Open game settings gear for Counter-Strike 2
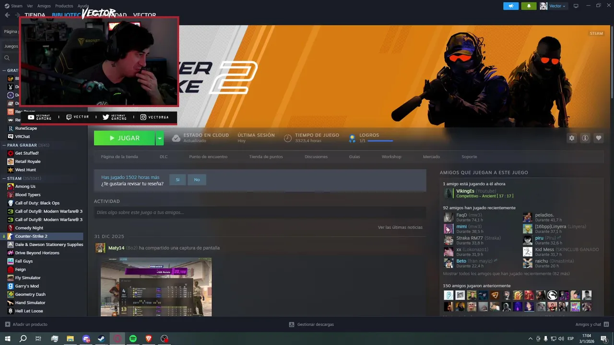Viewport: 614px width, 345px height. tap(572, 138)
